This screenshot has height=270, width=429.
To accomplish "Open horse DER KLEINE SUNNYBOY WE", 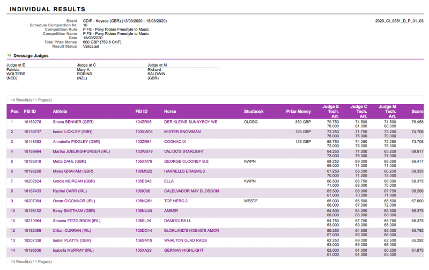I will click(190, 122).
